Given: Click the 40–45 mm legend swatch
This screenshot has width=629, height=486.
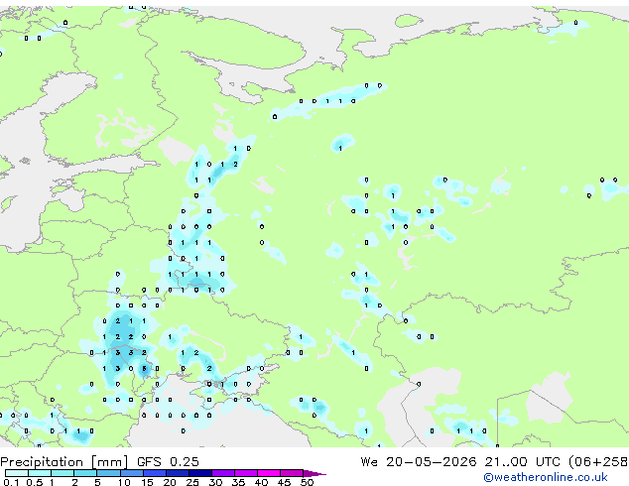Looking at the screenshot, I should pos(269,473).
